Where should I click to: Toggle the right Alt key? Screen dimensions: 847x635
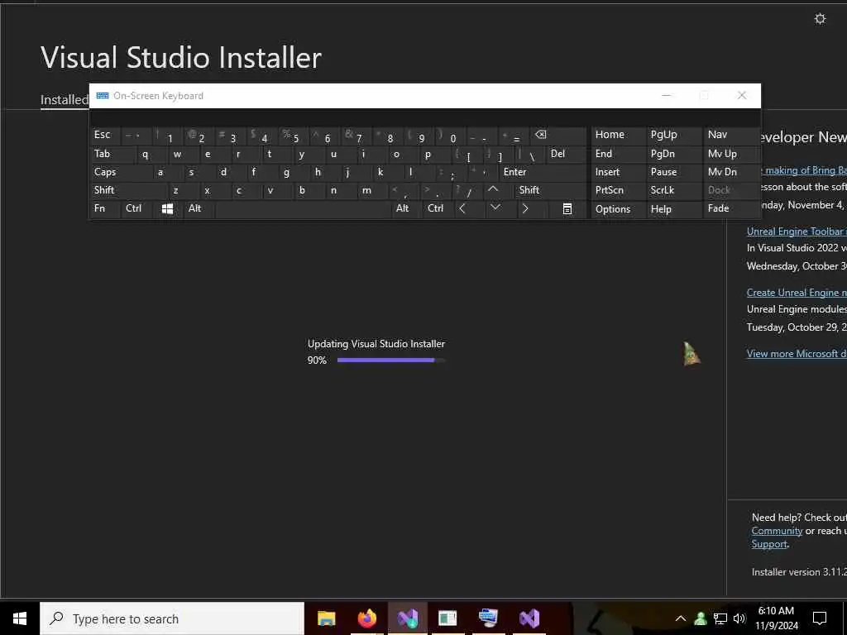click(x=406, y=209)
